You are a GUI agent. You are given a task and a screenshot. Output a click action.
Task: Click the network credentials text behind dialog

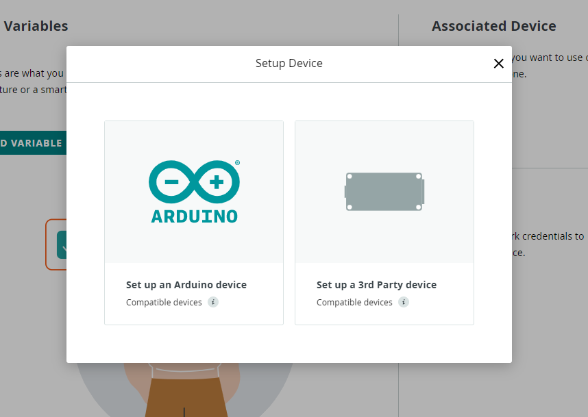tap(548, 236)
